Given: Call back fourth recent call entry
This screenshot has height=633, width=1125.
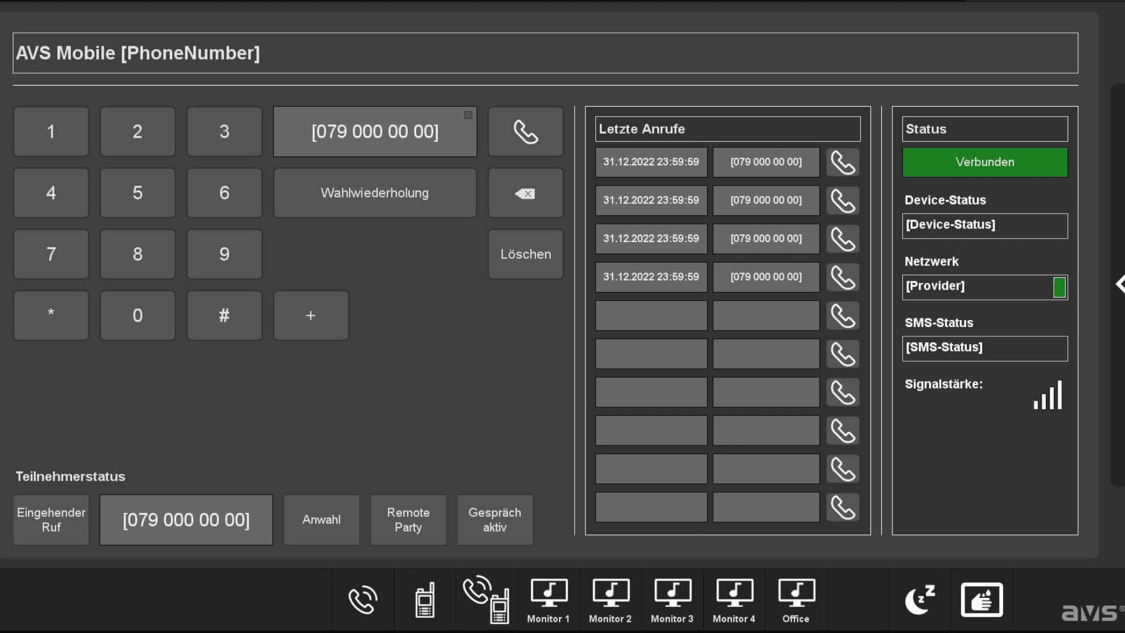Looking at the screenshot, I should [x=843, y=277].
